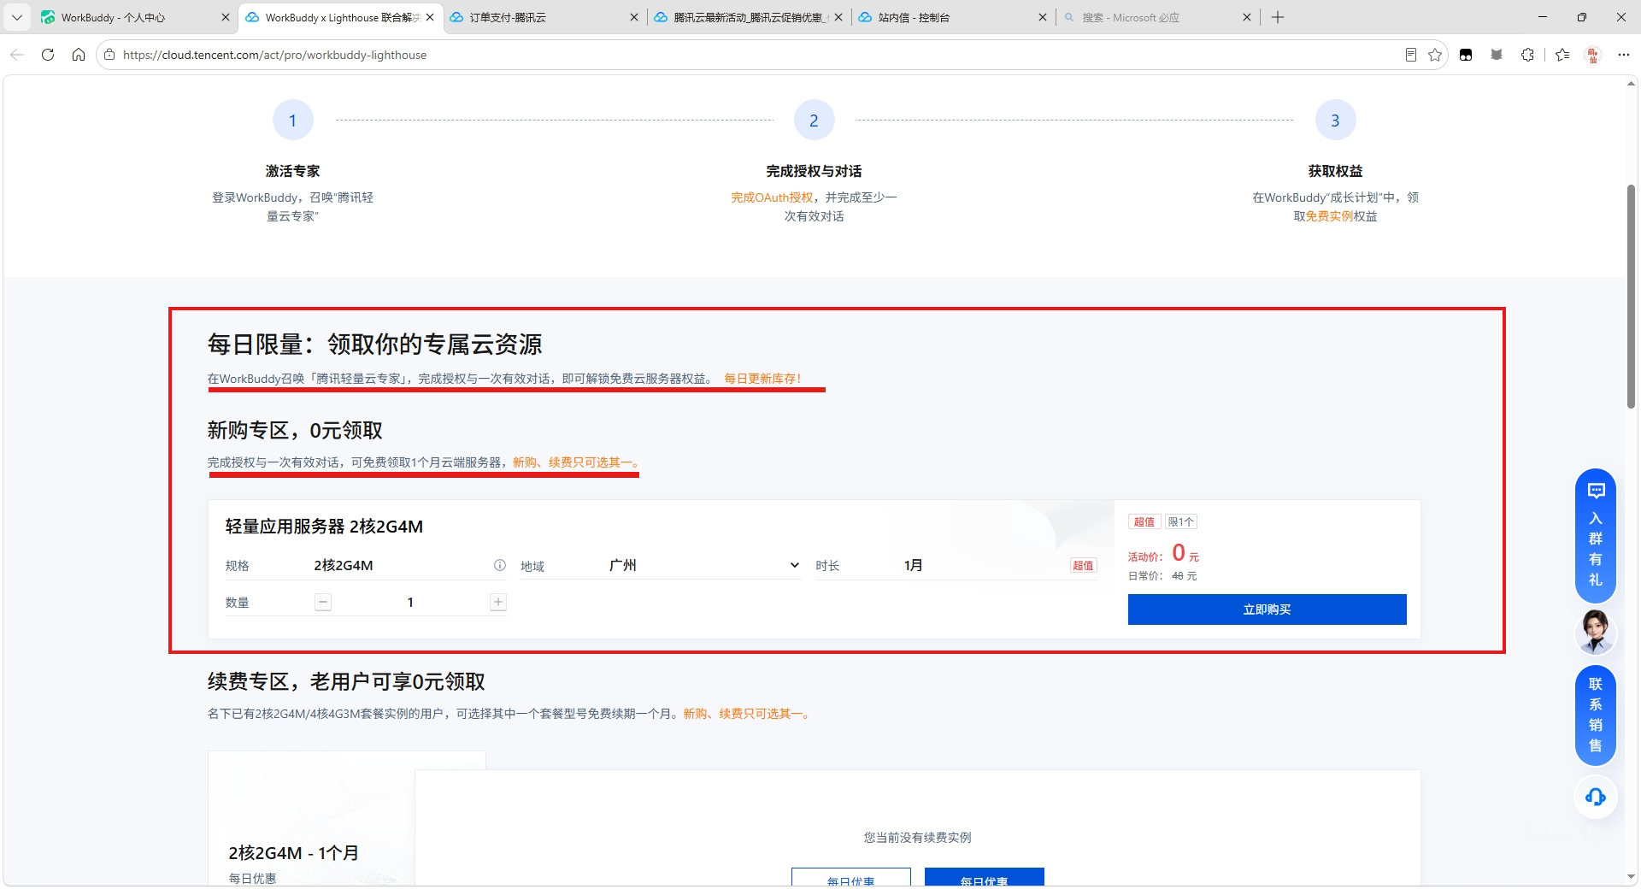
Task: Click the gray toolbar extension icon beside it
Action: (x=1497, y=55)
